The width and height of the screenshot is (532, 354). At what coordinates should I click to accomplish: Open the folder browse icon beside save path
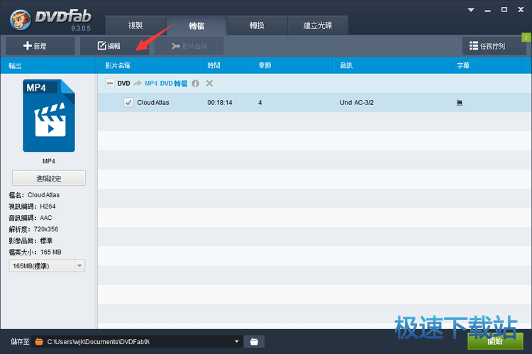pyautogui.click(x=255, y=341)
